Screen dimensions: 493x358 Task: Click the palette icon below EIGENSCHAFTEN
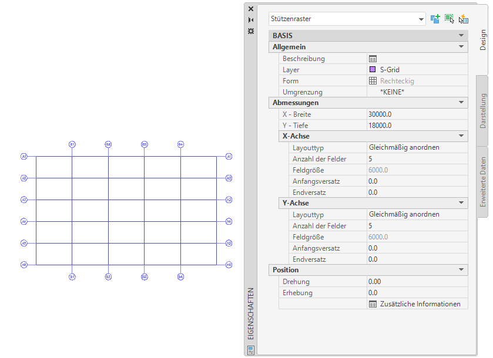click(x=251, y=350)
